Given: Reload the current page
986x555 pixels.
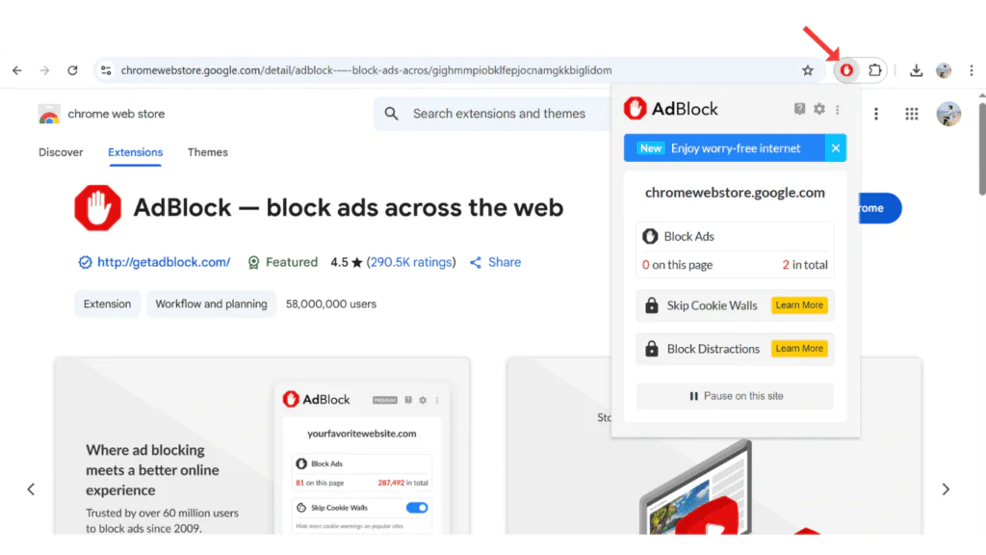Looking at the screenshot, I should (72, 70).
